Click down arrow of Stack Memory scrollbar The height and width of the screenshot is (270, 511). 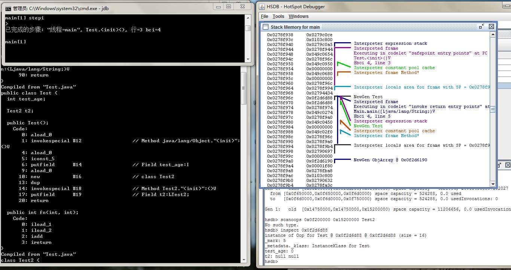492,183
